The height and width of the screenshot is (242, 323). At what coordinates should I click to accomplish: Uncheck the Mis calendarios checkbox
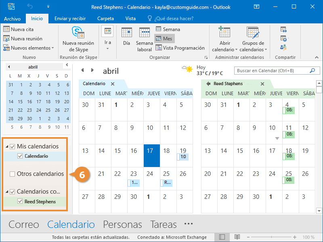13,146
